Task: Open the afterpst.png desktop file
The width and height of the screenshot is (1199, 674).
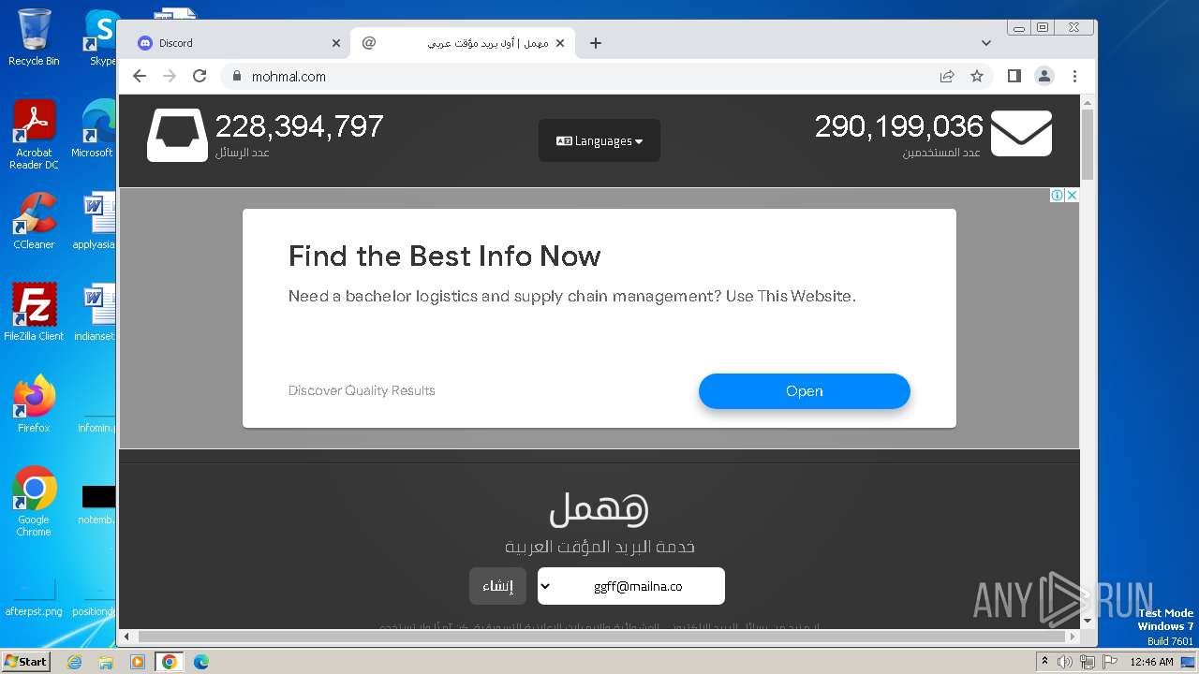Action: click(34, 597)
